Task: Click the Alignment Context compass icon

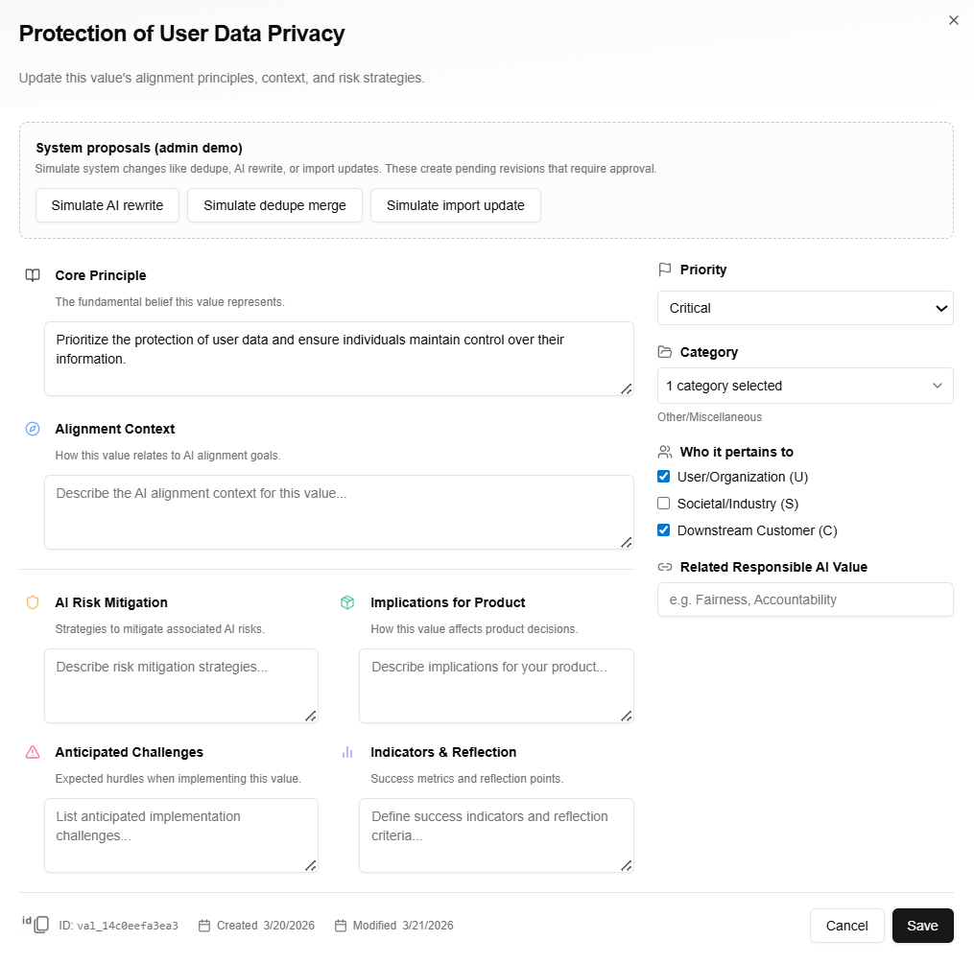Action: 33,429
